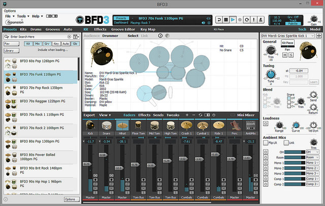This screenshot has width=325, height=206.
Task: Select the Hihat mixer channel icon
Action: (x=122, y=126)
